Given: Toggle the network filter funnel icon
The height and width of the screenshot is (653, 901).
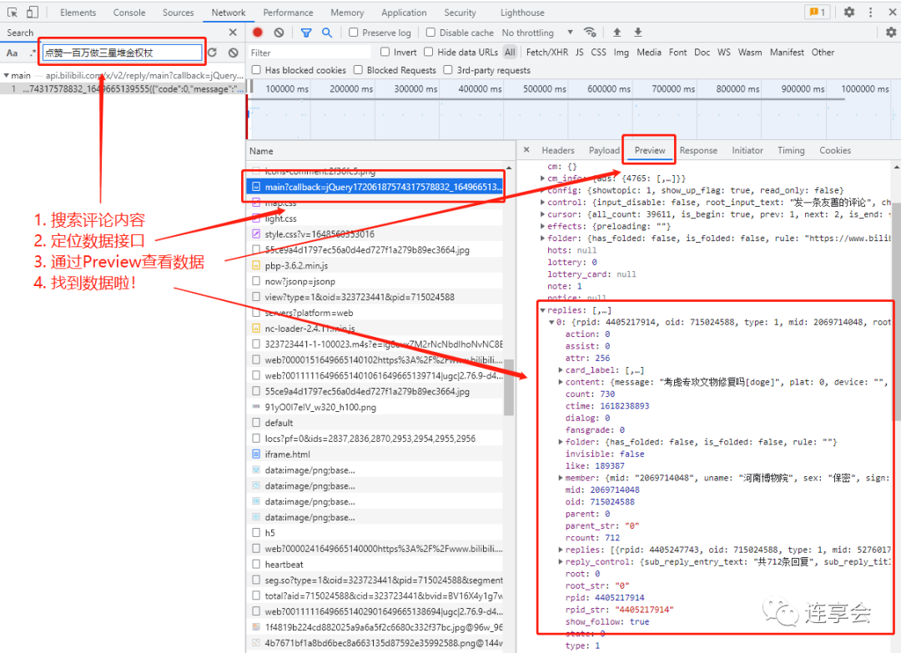Looking at the screenshot, I should click(x=306, y=33).
